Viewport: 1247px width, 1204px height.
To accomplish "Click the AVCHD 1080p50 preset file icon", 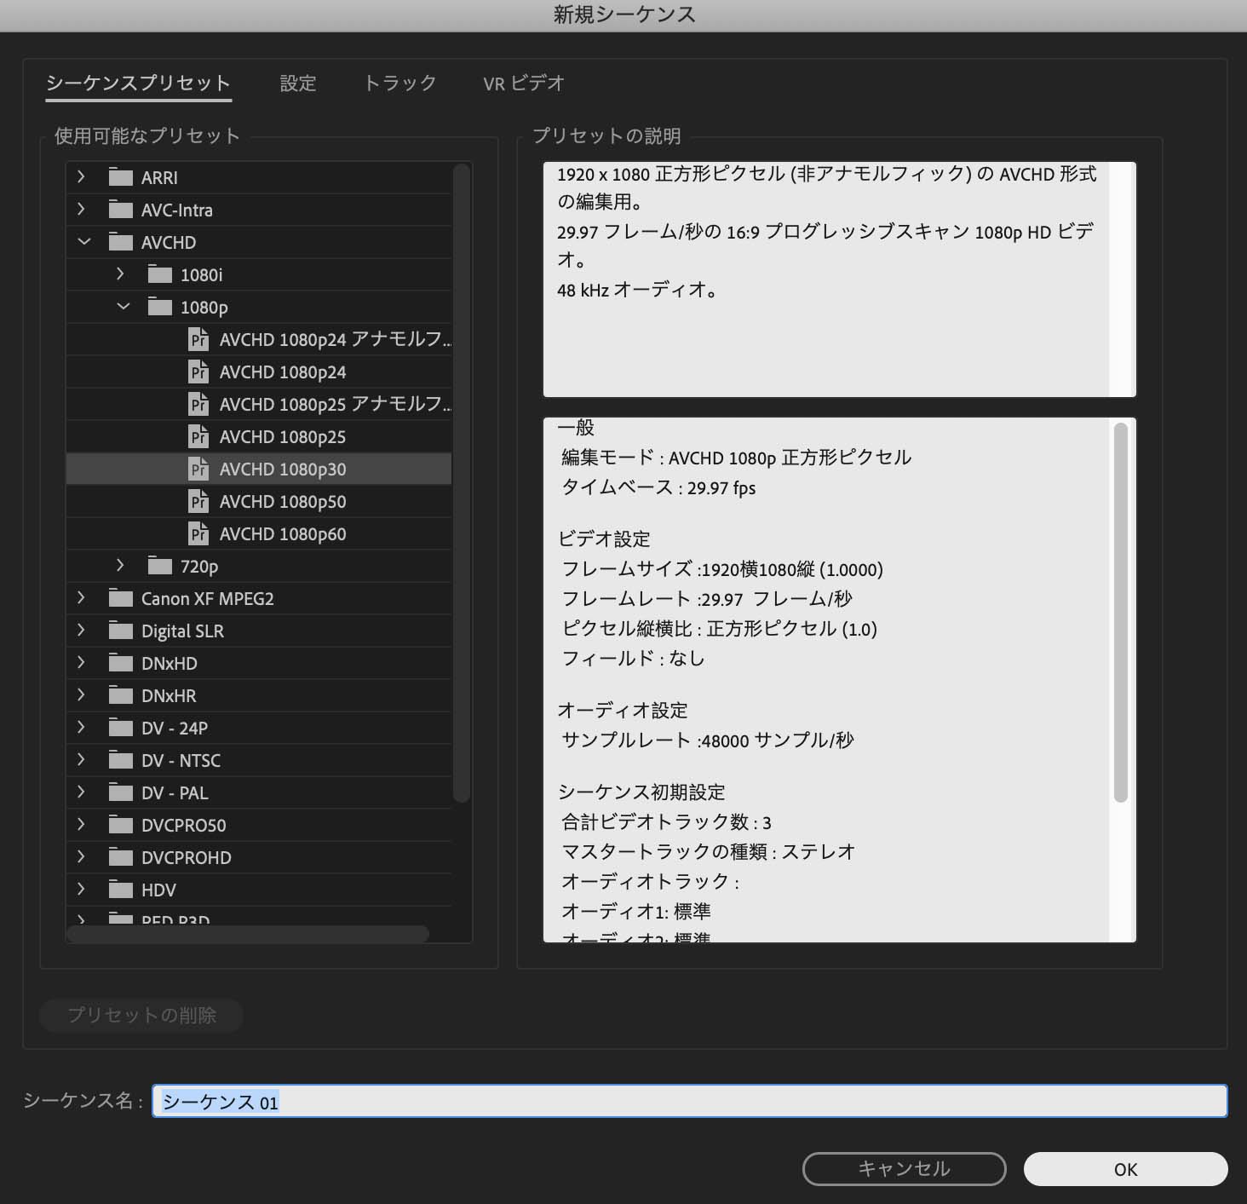I will pos(198,501).
